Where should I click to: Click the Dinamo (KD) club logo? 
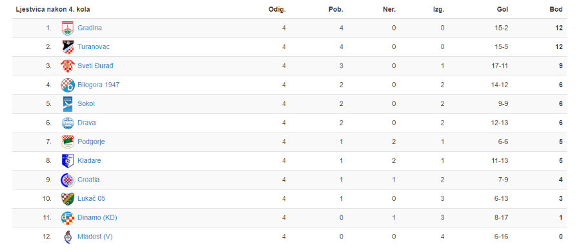pyautogui.click(x=67, y=218)
